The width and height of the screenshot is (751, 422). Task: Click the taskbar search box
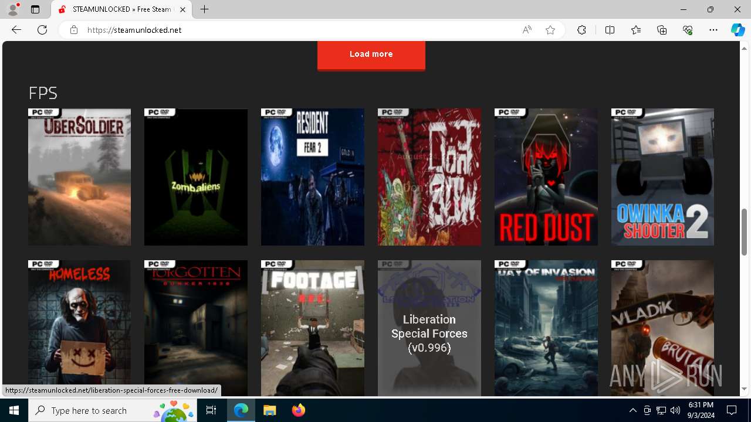[x=113, y=410]
